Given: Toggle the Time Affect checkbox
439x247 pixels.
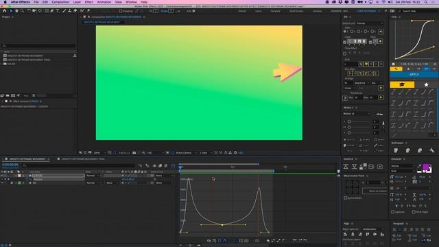Looking at the screenshot, I should (x=344, y=54).
